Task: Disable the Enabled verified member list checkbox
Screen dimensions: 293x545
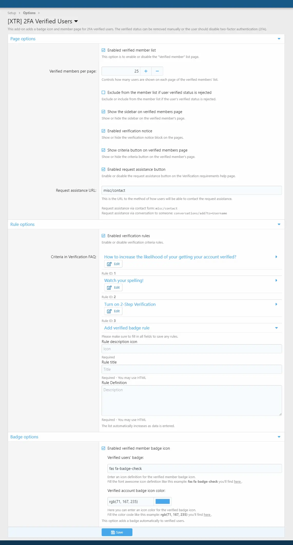Action: coord(103,50)
